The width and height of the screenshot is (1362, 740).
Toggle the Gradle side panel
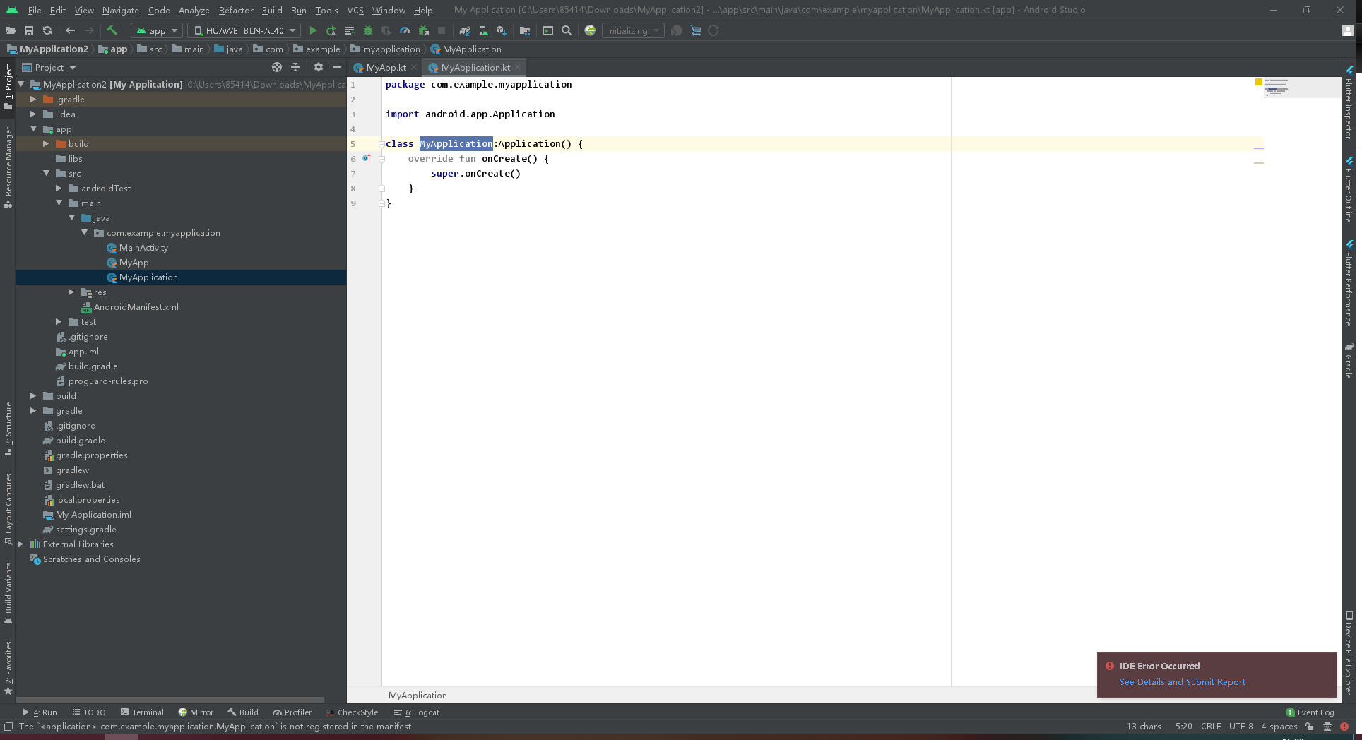point(1349,361)
